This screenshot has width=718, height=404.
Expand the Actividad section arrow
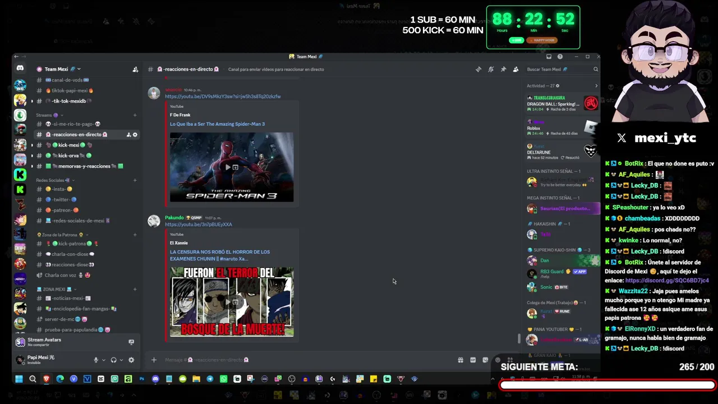[596, 86]
